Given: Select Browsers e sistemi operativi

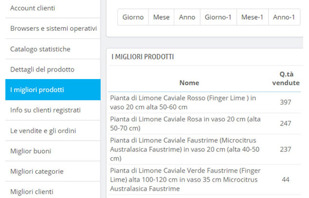Looking at the screenshot, I should 53,29.
